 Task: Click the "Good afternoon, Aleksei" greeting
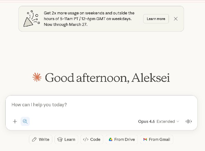107,78
